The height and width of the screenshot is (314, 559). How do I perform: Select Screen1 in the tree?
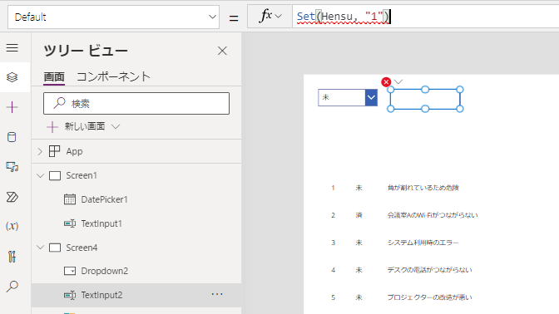[x=82, y=175]
